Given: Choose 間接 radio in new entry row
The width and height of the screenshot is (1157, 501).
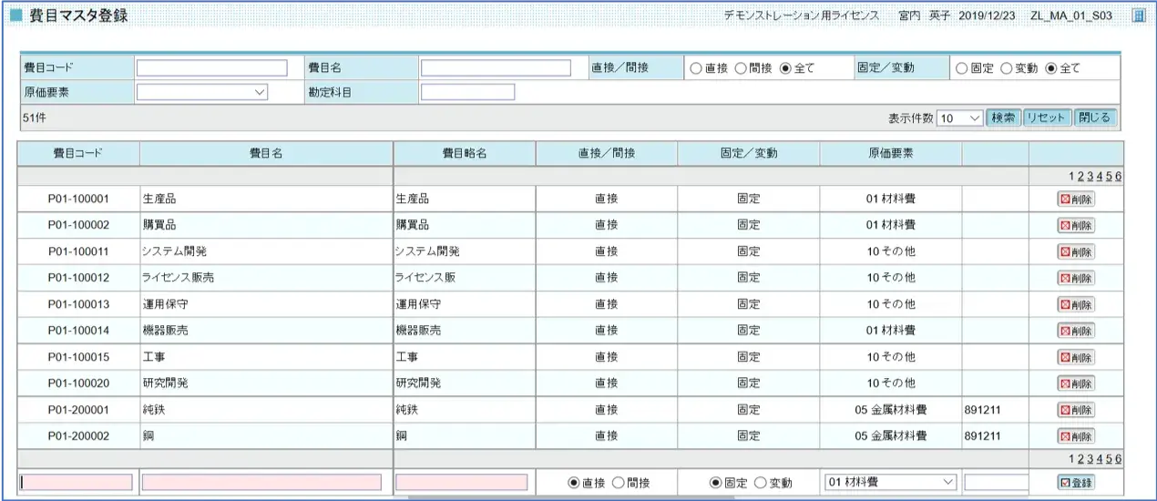Looking at the screenshot, I should point(619,483).
